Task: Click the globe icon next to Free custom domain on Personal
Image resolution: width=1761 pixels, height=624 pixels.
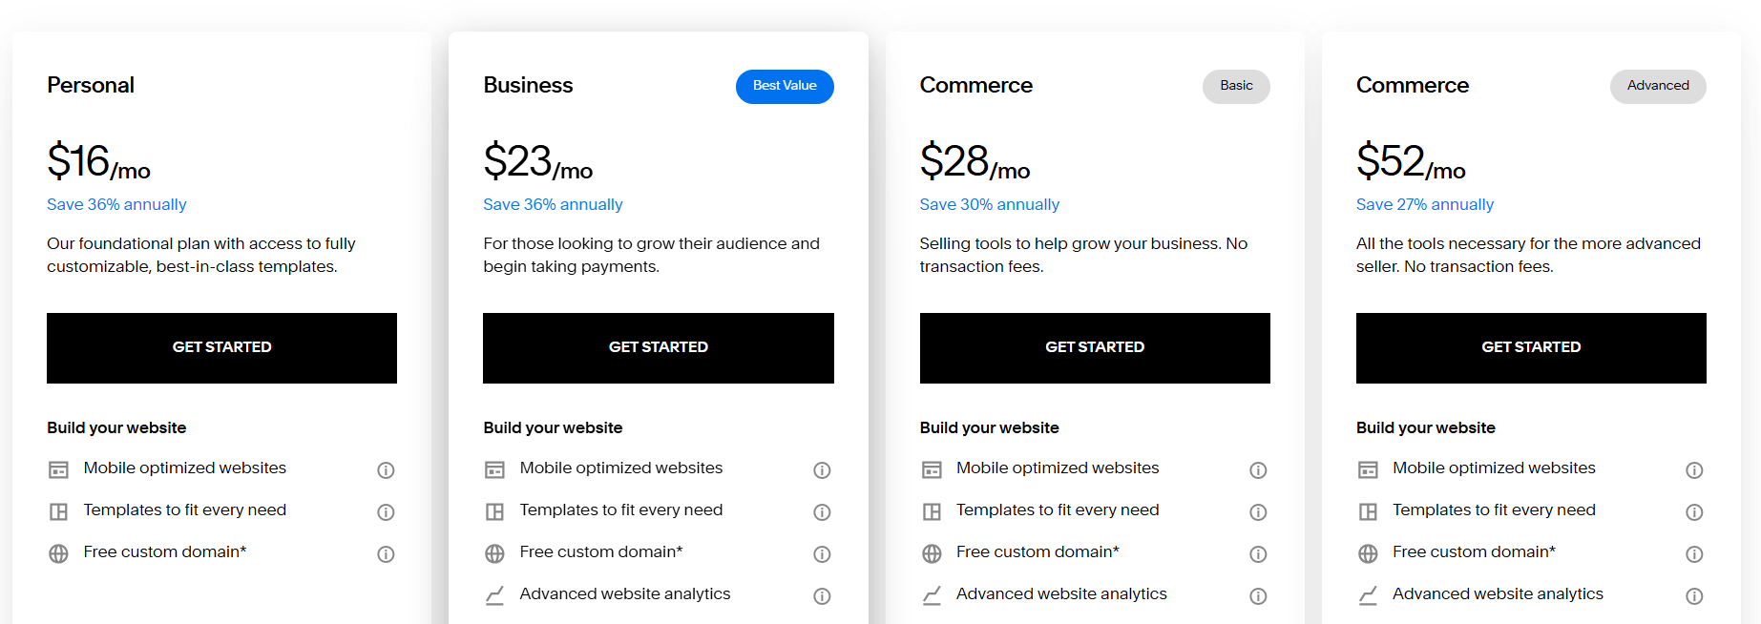Action: point(58,553)
